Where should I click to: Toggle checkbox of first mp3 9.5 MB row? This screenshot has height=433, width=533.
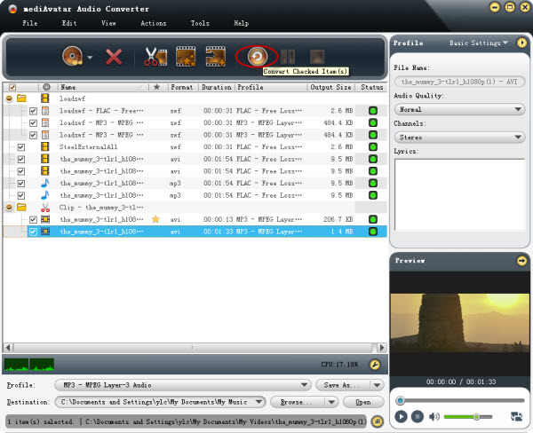coord(21,184)
